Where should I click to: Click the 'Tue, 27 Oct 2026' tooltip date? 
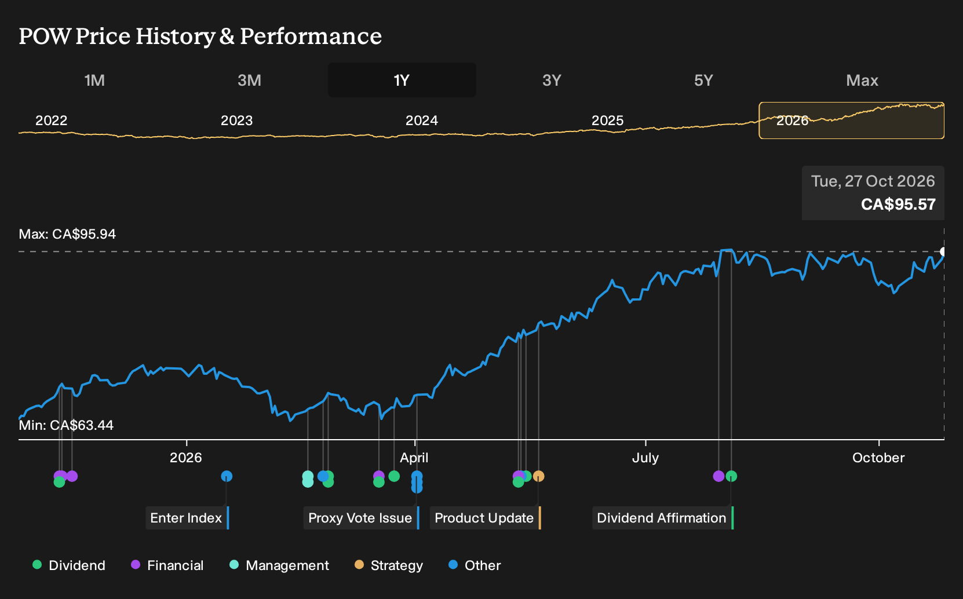coord(873,181)
